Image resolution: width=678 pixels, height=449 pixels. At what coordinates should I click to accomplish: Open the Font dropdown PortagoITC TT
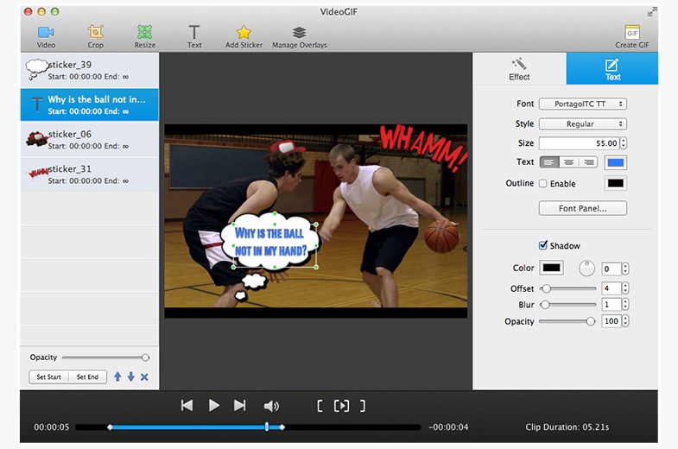click(582, 104)
